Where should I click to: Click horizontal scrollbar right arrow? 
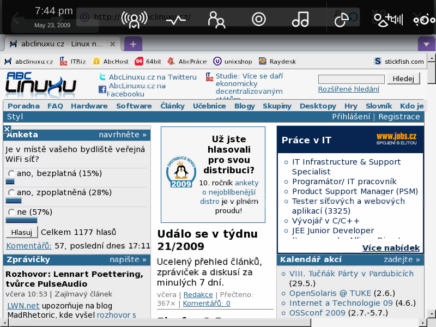pyautogui.click(x=423, y=323)
